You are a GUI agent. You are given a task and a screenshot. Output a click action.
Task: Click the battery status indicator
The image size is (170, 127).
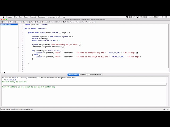143,17
